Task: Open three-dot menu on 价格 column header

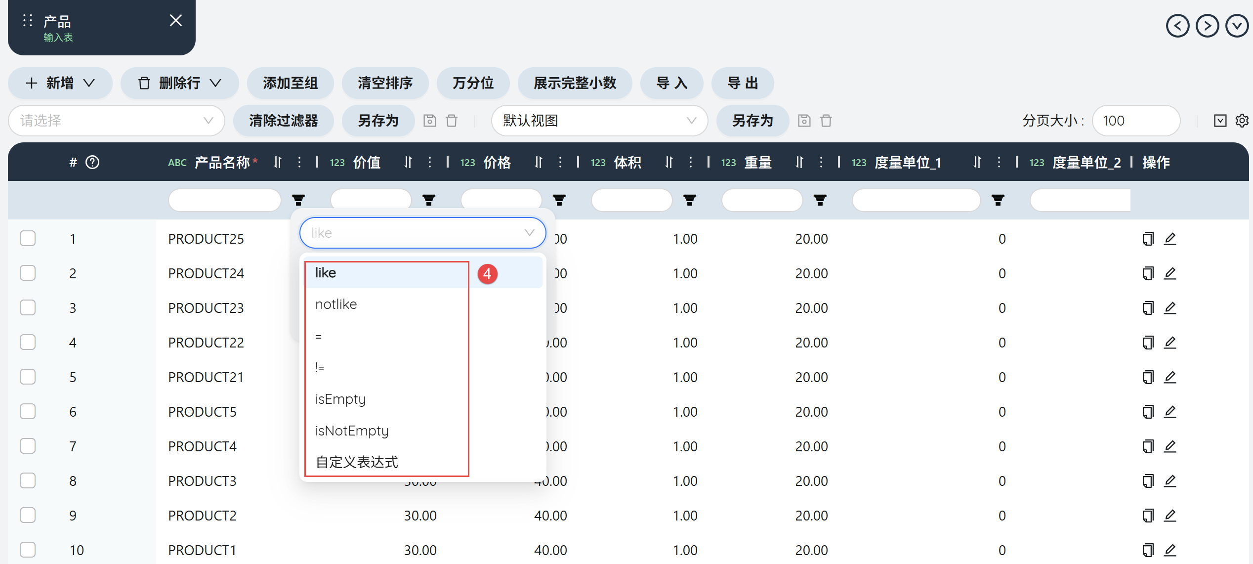Action: click(560, 162)
